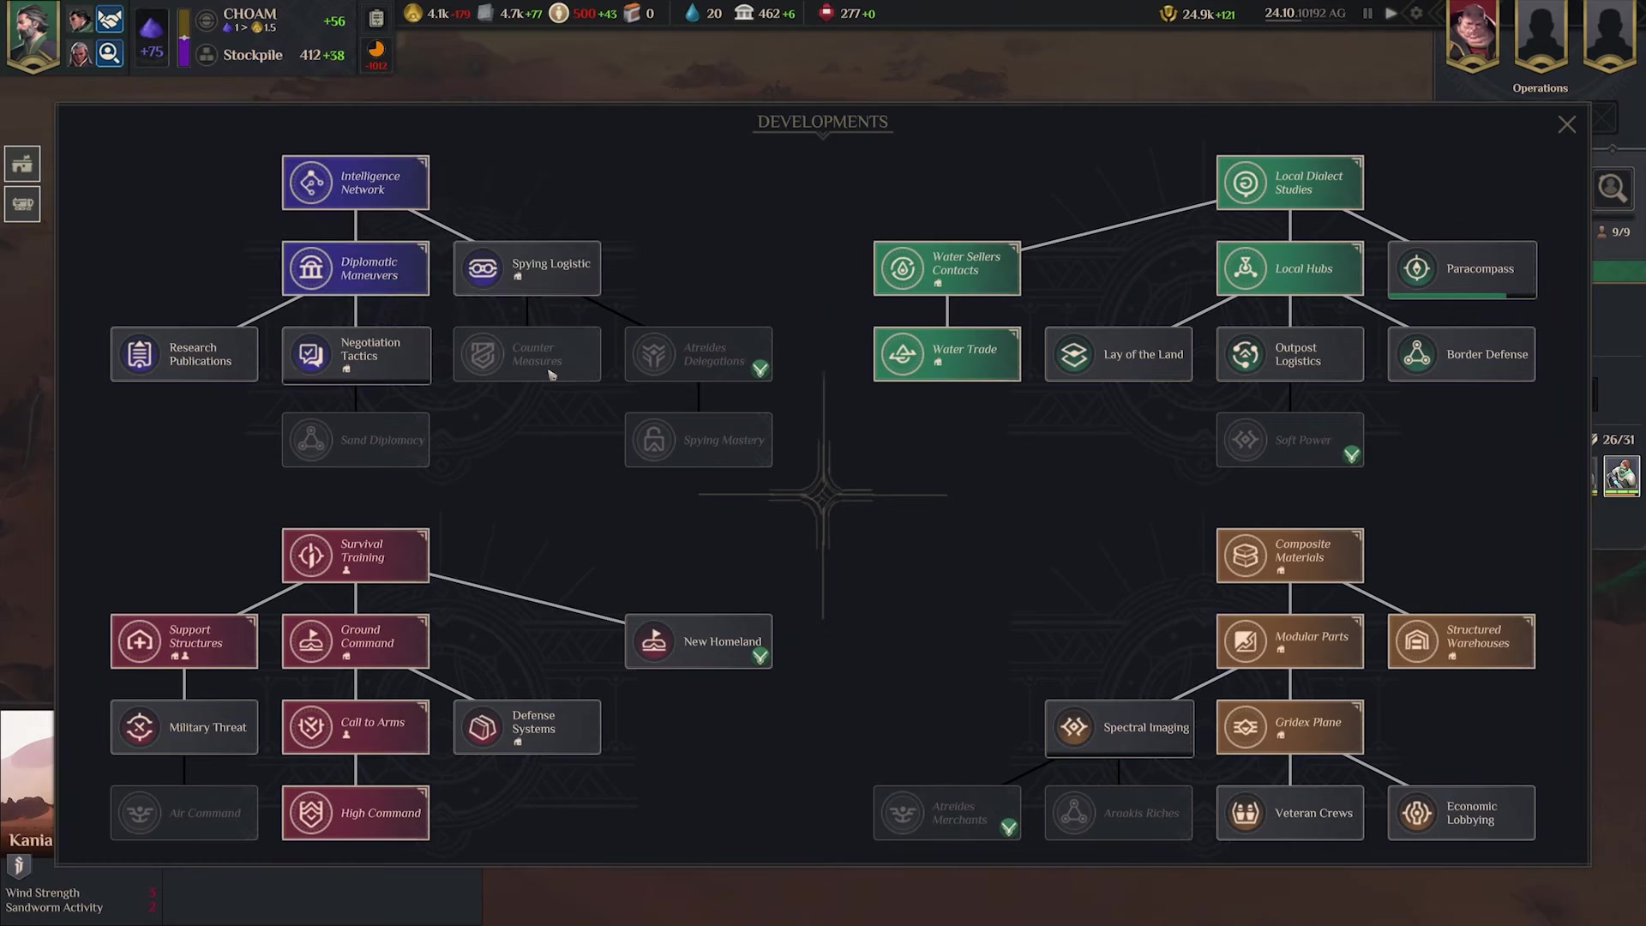Screen dimensions: 1646x926
Task: Expand the pause button playback control
Action: (x=1368, y=14)
